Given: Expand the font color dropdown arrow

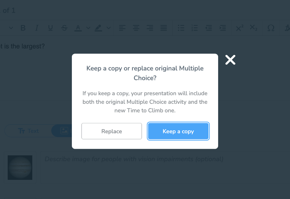Looking at the screenshot, I should click(x=88, y=28).
